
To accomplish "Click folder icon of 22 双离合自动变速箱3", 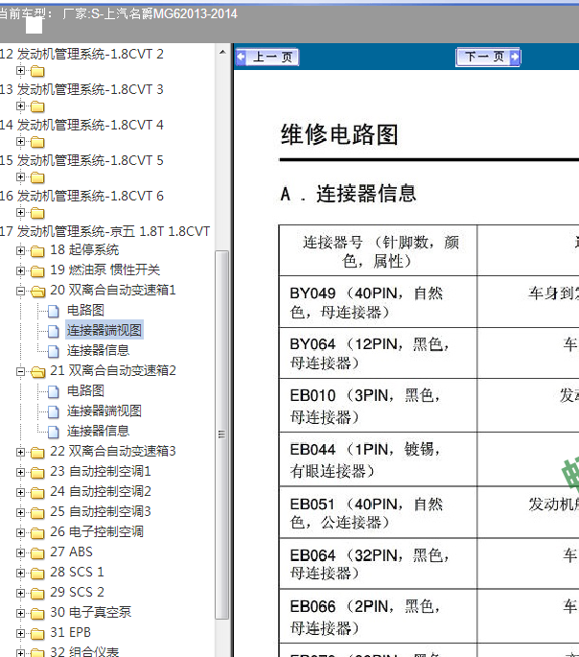I will 37,453.
